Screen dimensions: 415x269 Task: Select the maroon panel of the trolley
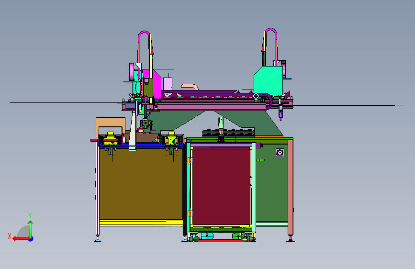[221, 186]
